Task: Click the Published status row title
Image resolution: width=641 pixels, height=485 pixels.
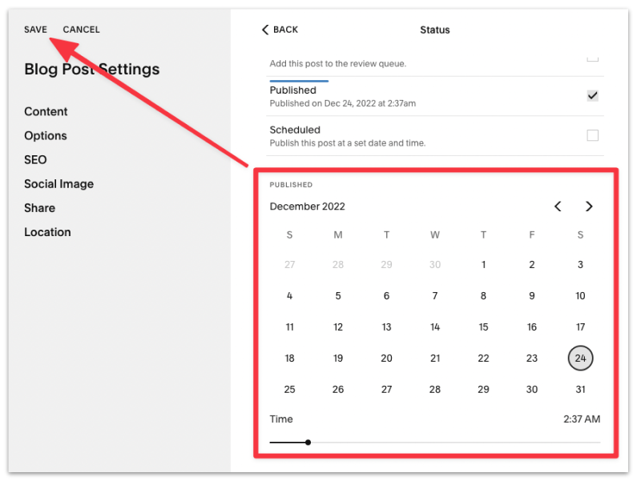Action: click(293, 90)
